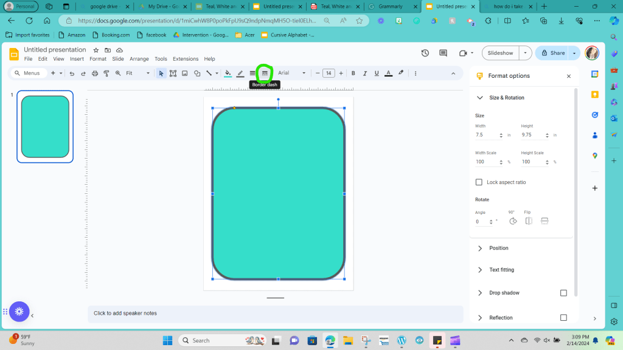Click the Fill color paint bucket
623x350 pixels.
[x=228, y=74]
